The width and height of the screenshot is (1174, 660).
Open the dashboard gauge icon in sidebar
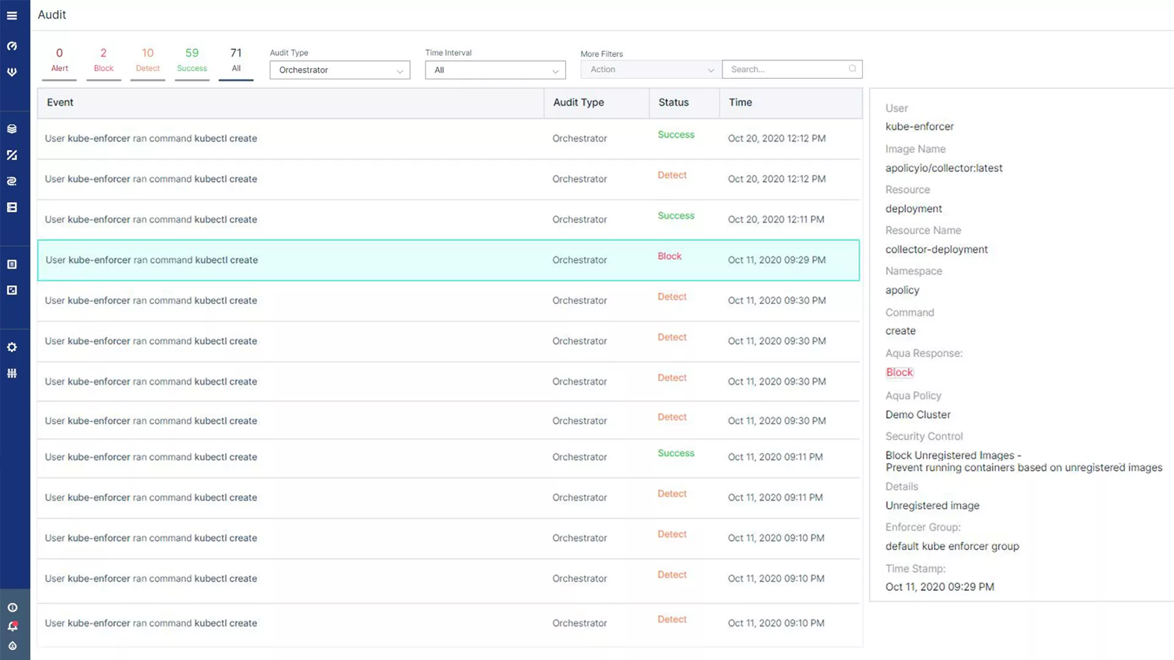[12, 46]
